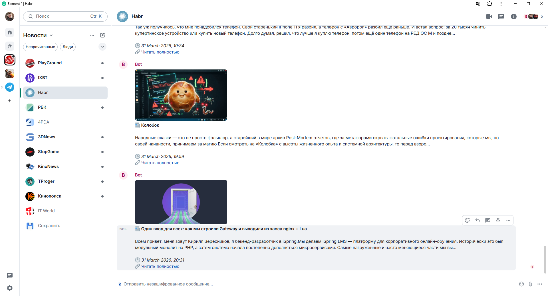Toggle the Непрочитанные filter

(x=40, y=47)
